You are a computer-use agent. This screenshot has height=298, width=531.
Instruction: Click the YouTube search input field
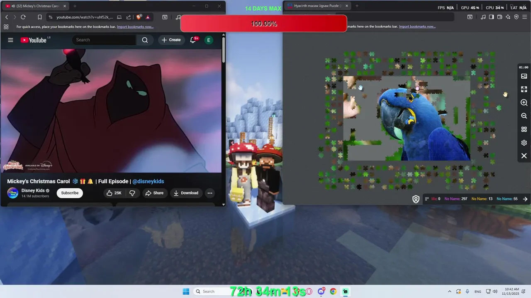[x=105, y=40]
